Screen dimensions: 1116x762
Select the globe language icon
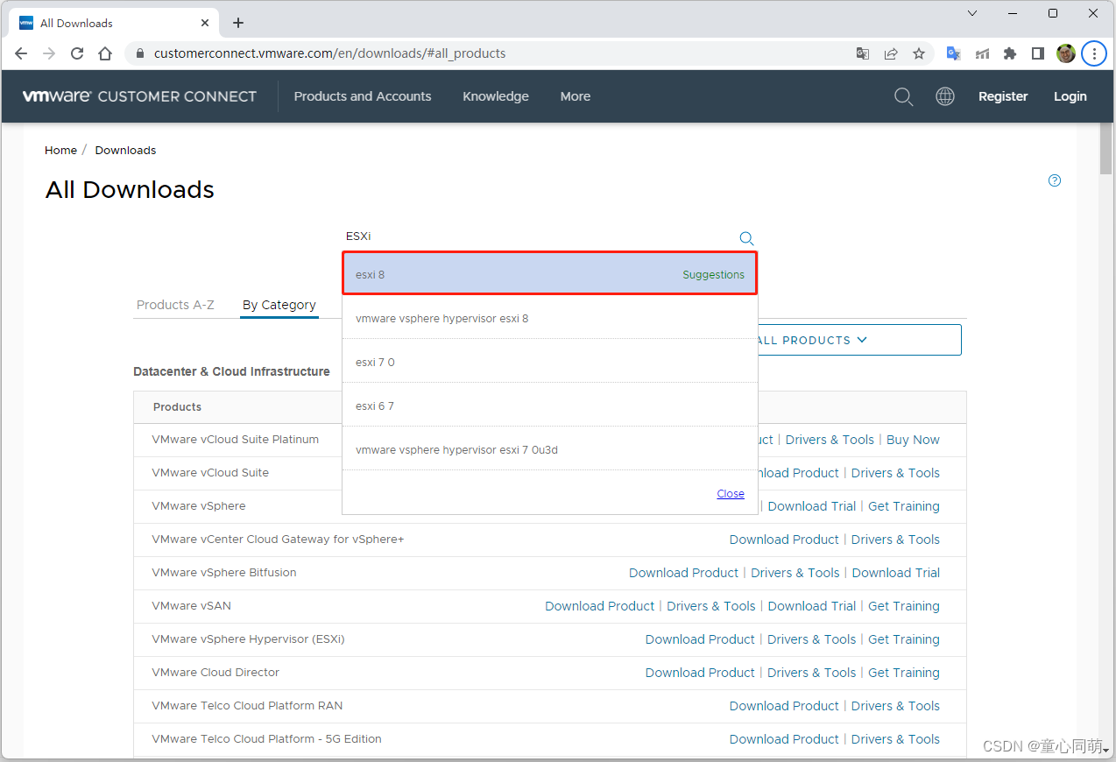pos(945,96)
